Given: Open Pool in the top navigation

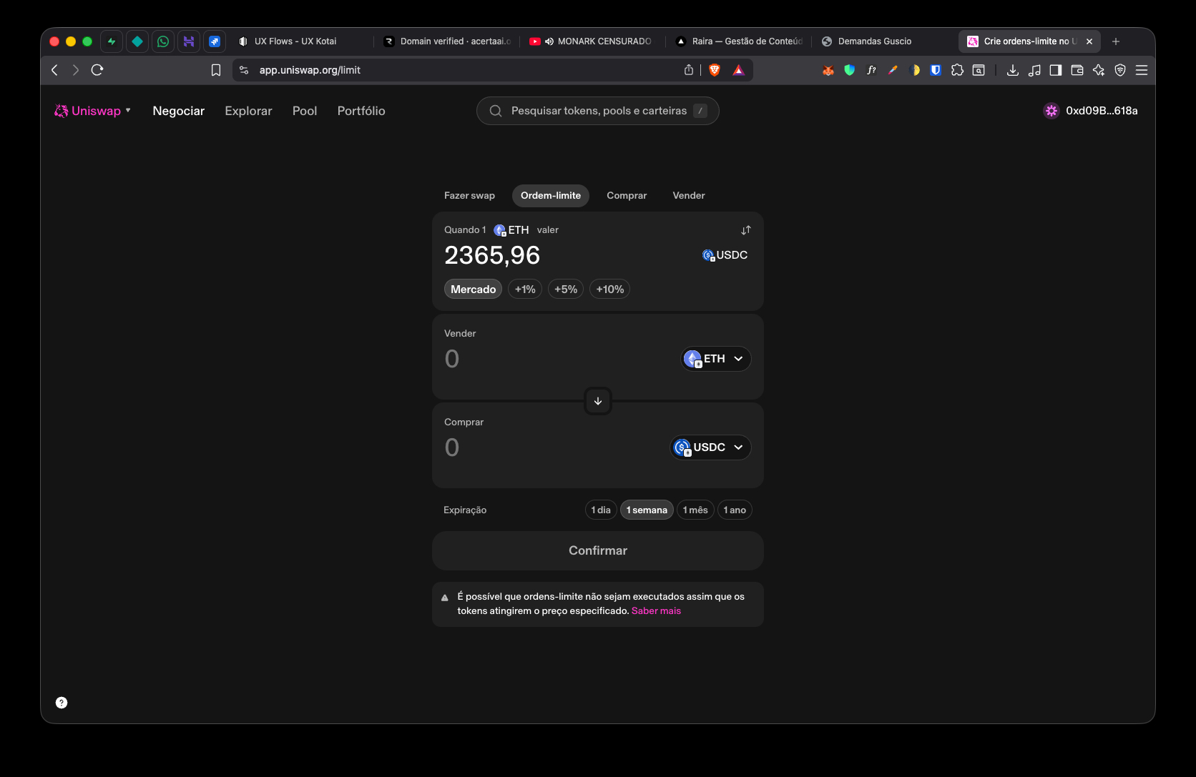Looking at the screenshot, I should point(305,111).
